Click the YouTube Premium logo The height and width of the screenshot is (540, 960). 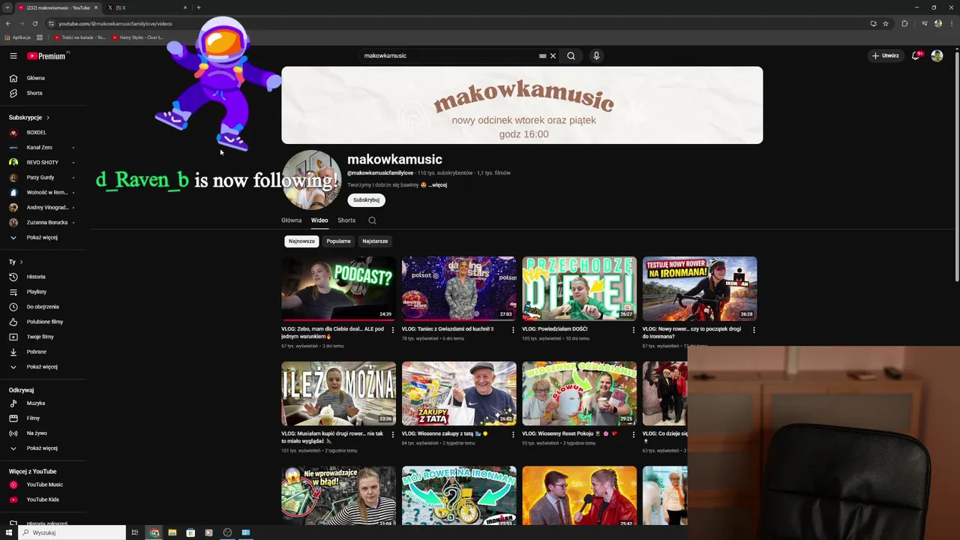point(46,55)
